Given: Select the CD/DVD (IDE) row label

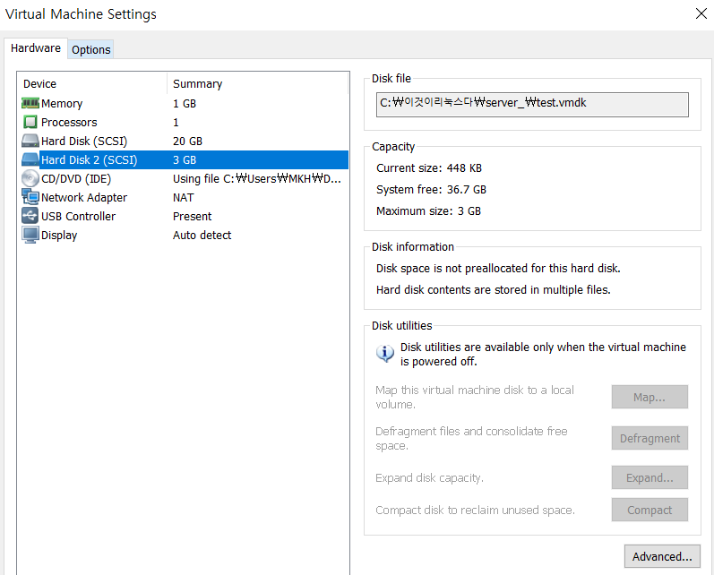Looking at the screenshot, I should coord(76,179).
